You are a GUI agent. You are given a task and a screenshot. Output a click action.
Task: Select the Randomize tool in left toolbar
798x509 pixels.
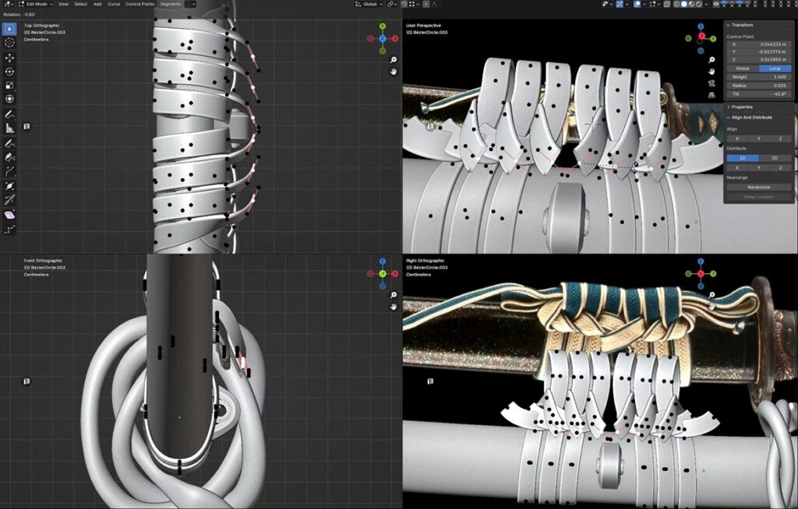point(9,230)
